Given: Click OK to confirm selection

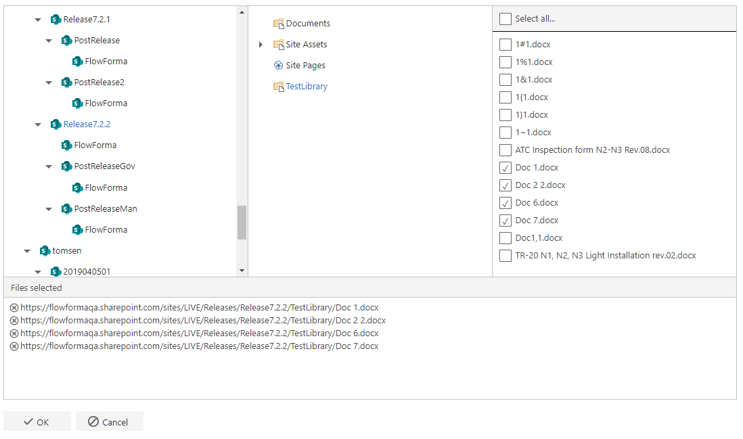Looking at the screenshot, I should pos(37,421).
